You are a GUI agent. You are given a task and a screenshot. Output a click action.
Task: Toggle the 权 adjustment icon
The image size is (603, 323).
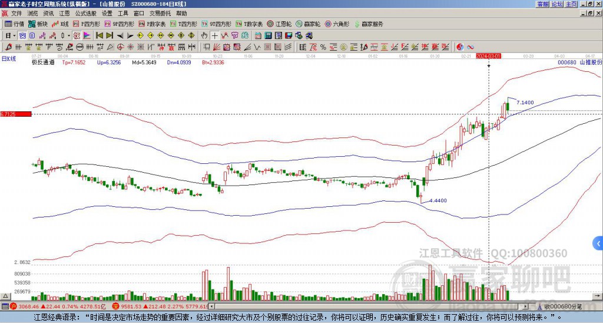point(77,36)
